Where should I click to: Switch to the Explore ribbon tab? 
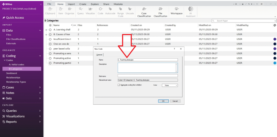pyautogui.click(x=95, y=4)
